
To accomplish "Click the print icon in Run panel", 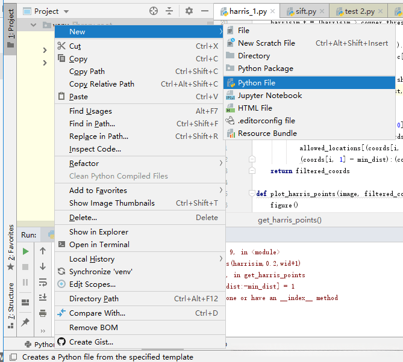I will pyautogui.click(x=43, y=313).
